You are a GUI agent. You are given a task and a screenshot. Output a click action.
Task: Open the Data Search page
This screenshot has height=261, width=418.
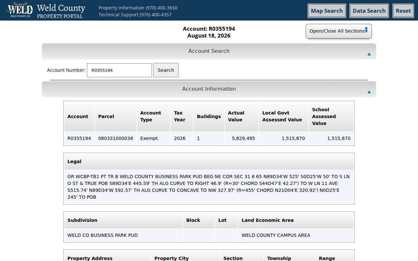point(369,11)
